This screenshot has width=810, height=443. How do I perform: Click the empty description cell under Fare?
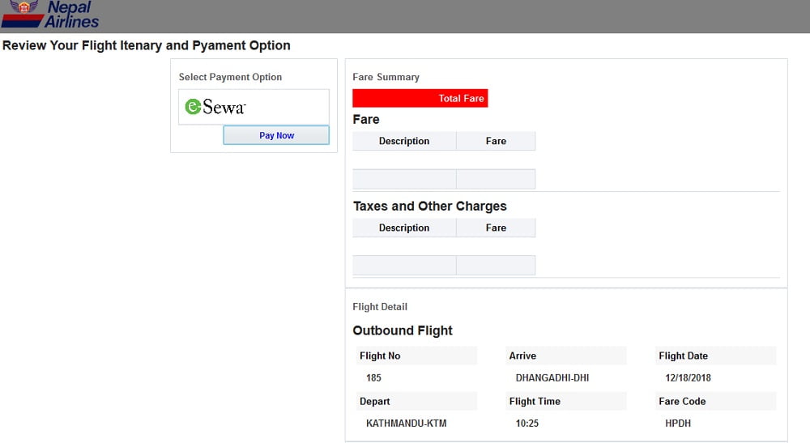click(404, 179)
